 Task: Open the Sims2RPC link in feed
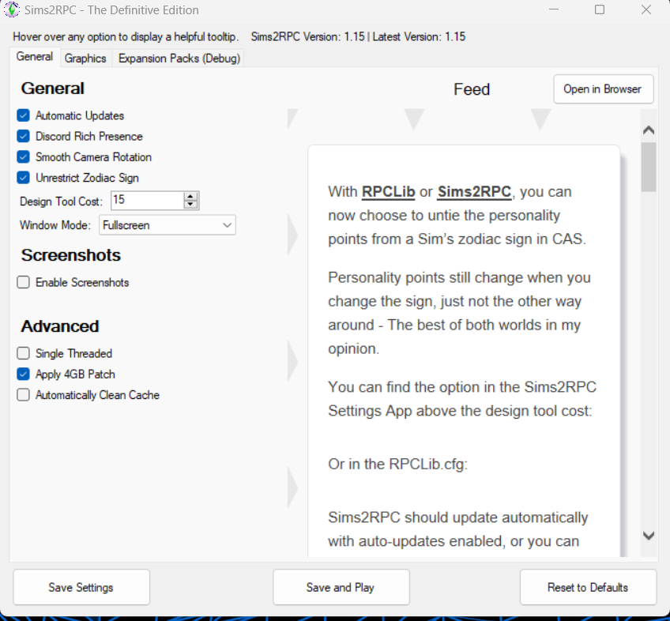pyautogui.click(x=474, y=192)
